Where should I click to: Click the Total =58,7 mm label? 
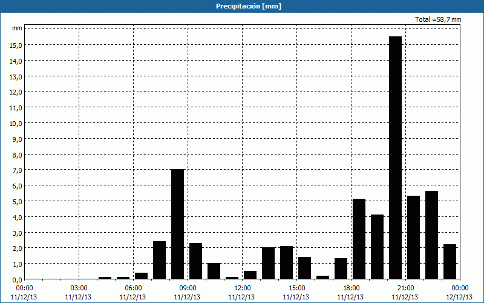point(438,19)
